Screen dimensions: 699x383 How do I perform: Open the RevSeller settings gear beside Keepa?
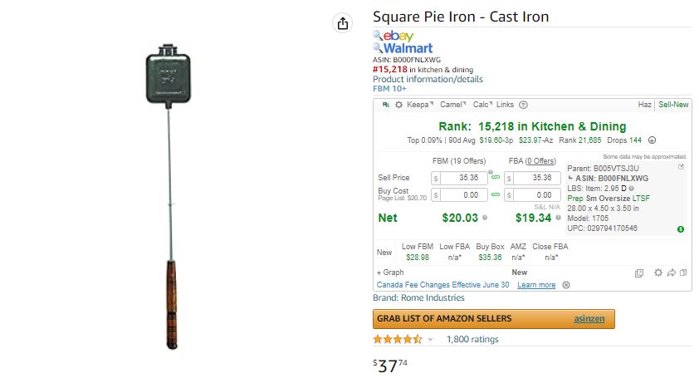[x=398, y=105]
